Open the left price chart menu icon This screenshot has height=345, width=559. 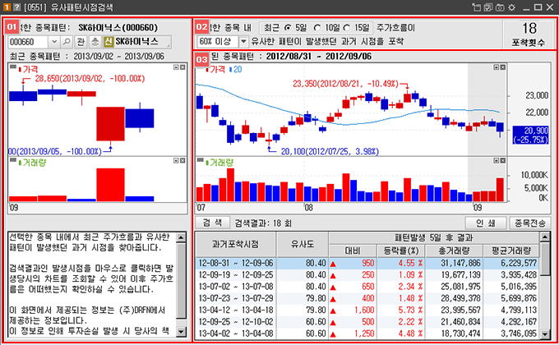(13, 67)
